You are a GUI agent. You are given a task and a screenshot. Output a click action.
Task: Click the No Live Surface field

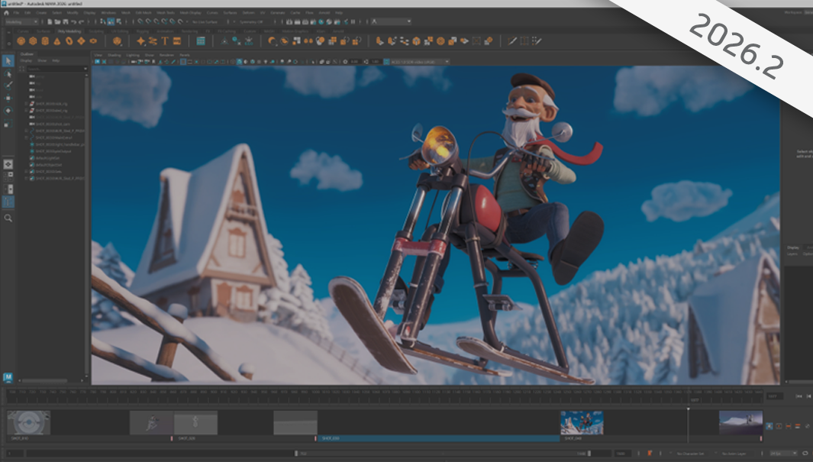(x=205, y=22)
